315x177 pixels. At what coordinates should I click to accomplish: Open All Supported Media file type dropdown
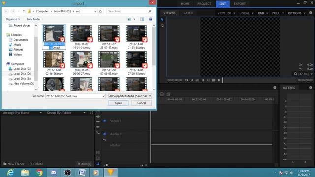click(130, 96)
